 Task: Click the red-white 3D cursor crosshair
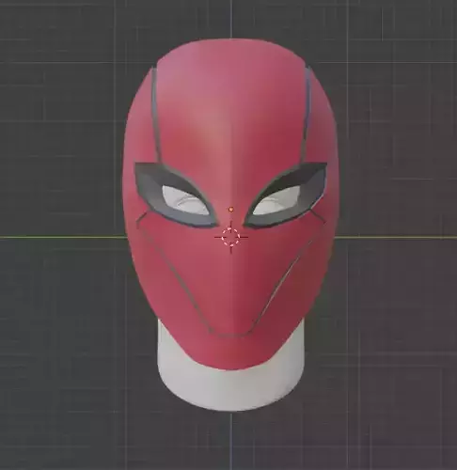[231, 237]
